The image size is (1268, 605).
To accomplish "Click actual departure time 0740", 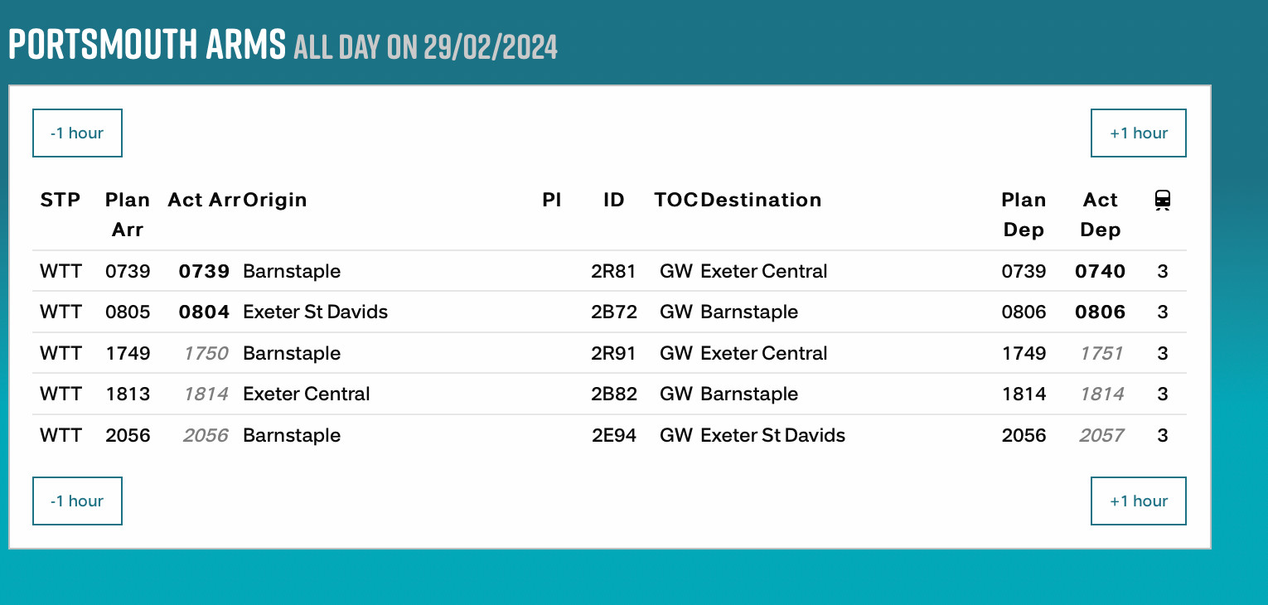I will click(x=1100, y=271).
